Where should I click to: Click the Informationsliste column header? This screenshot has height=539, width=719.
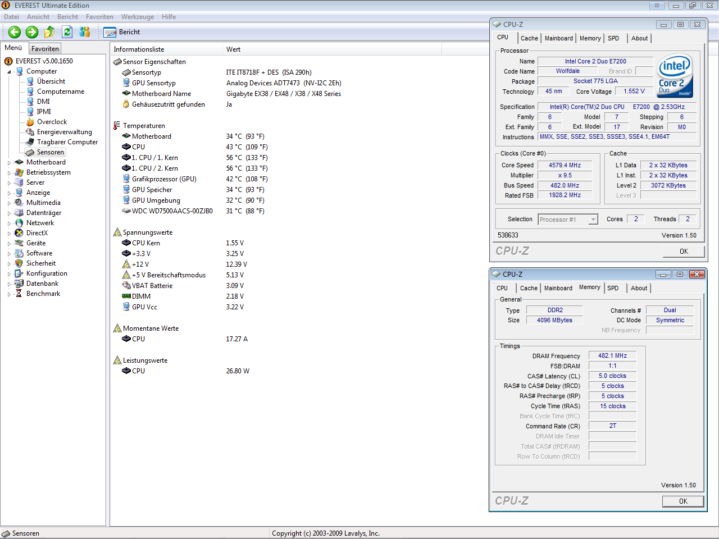(x=166, y=49)
